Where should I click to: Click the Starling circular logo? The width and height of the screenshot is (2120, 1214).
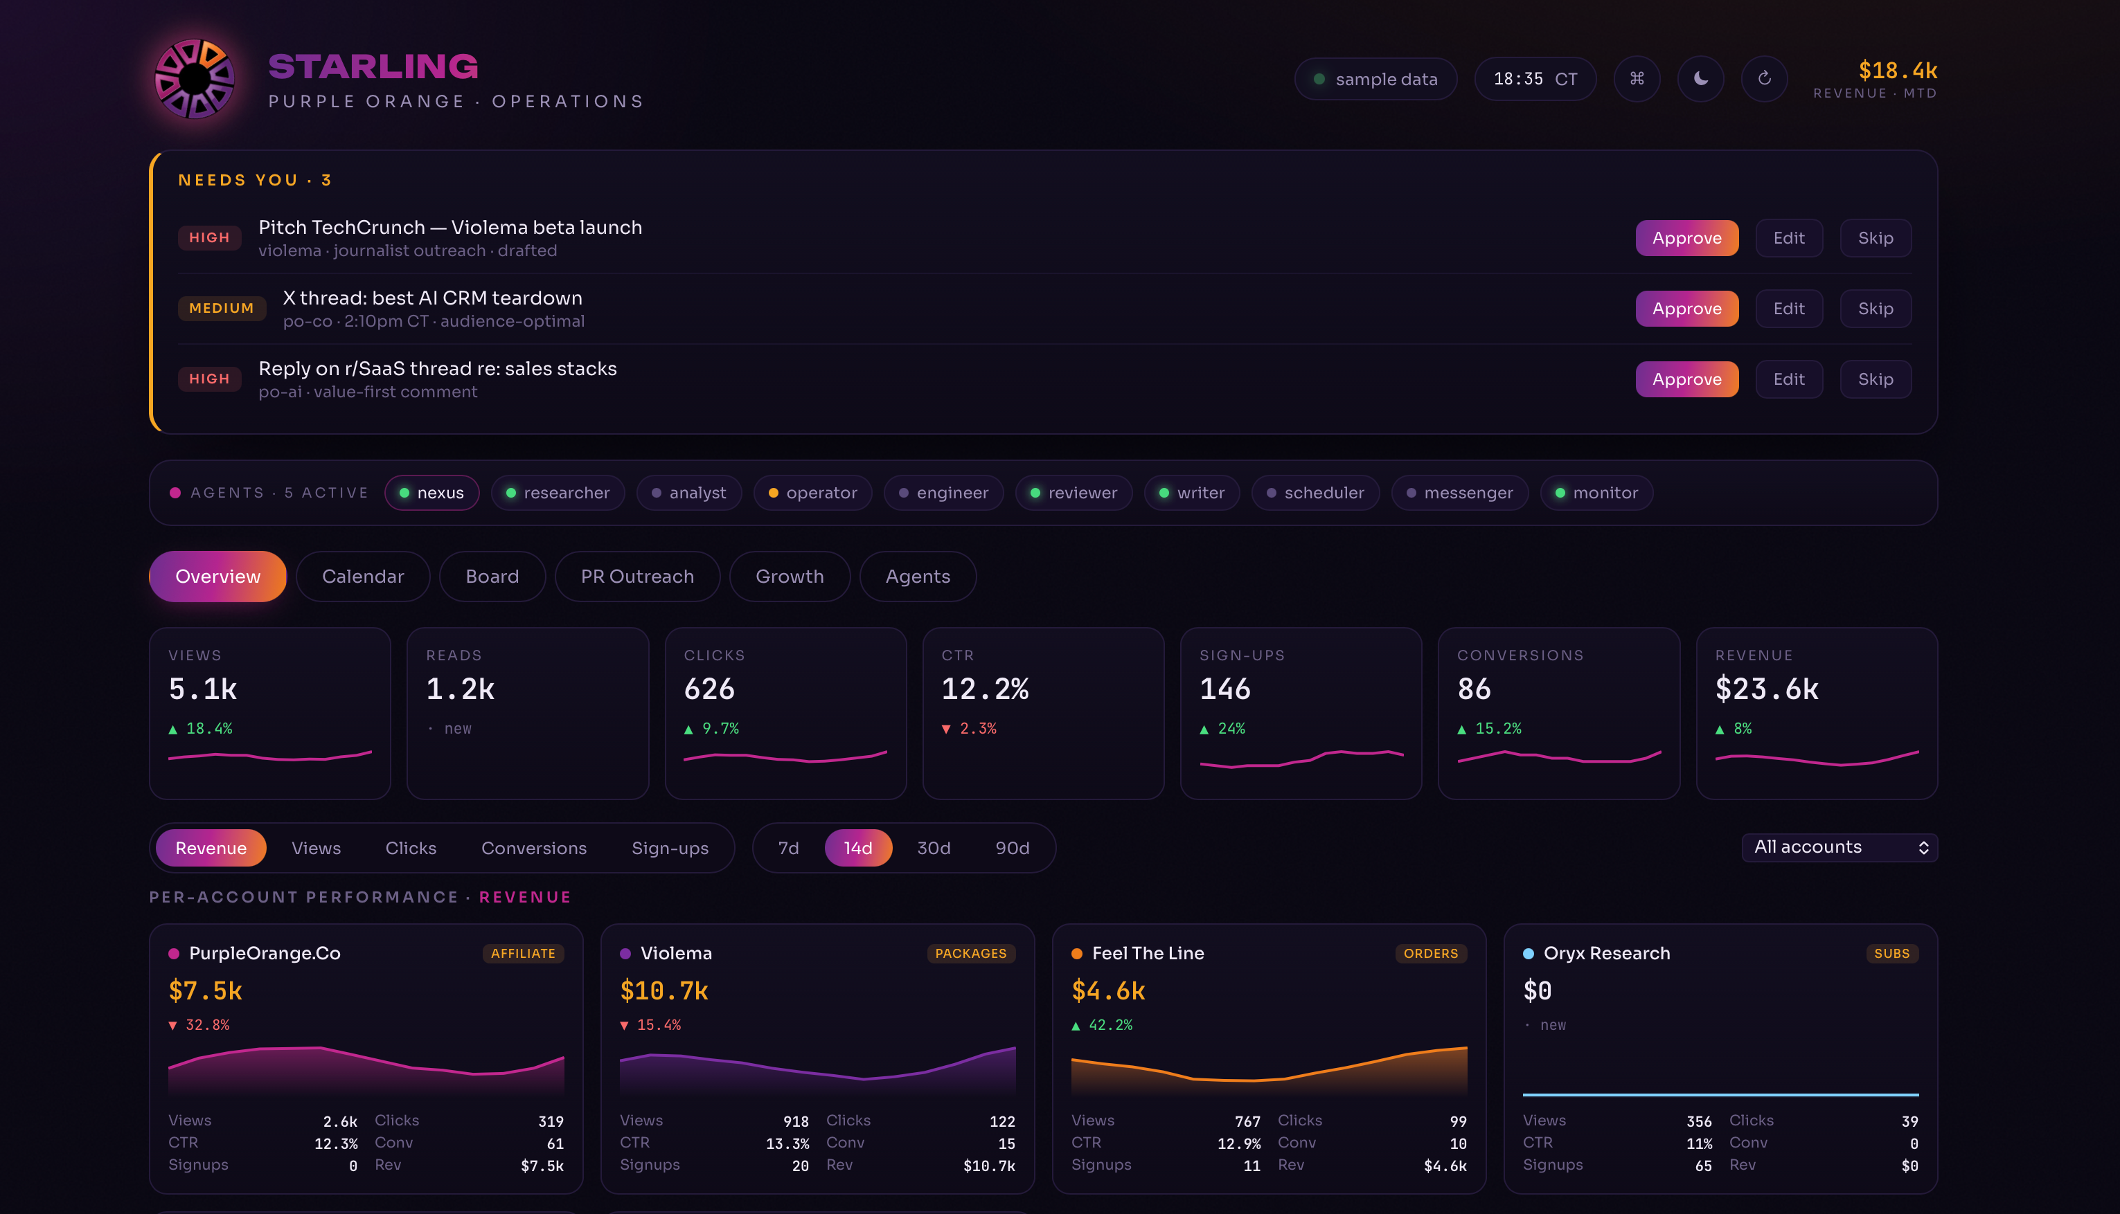(x=195, y=79)
